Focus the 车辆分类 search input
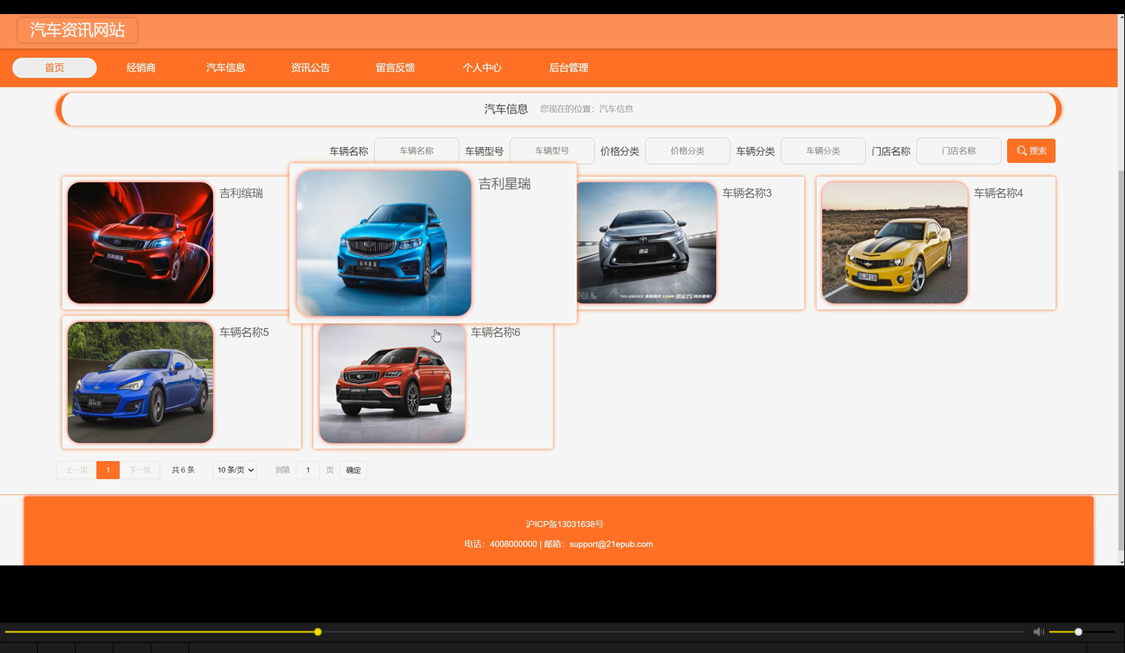1125x653 pixels. [823, 151]
